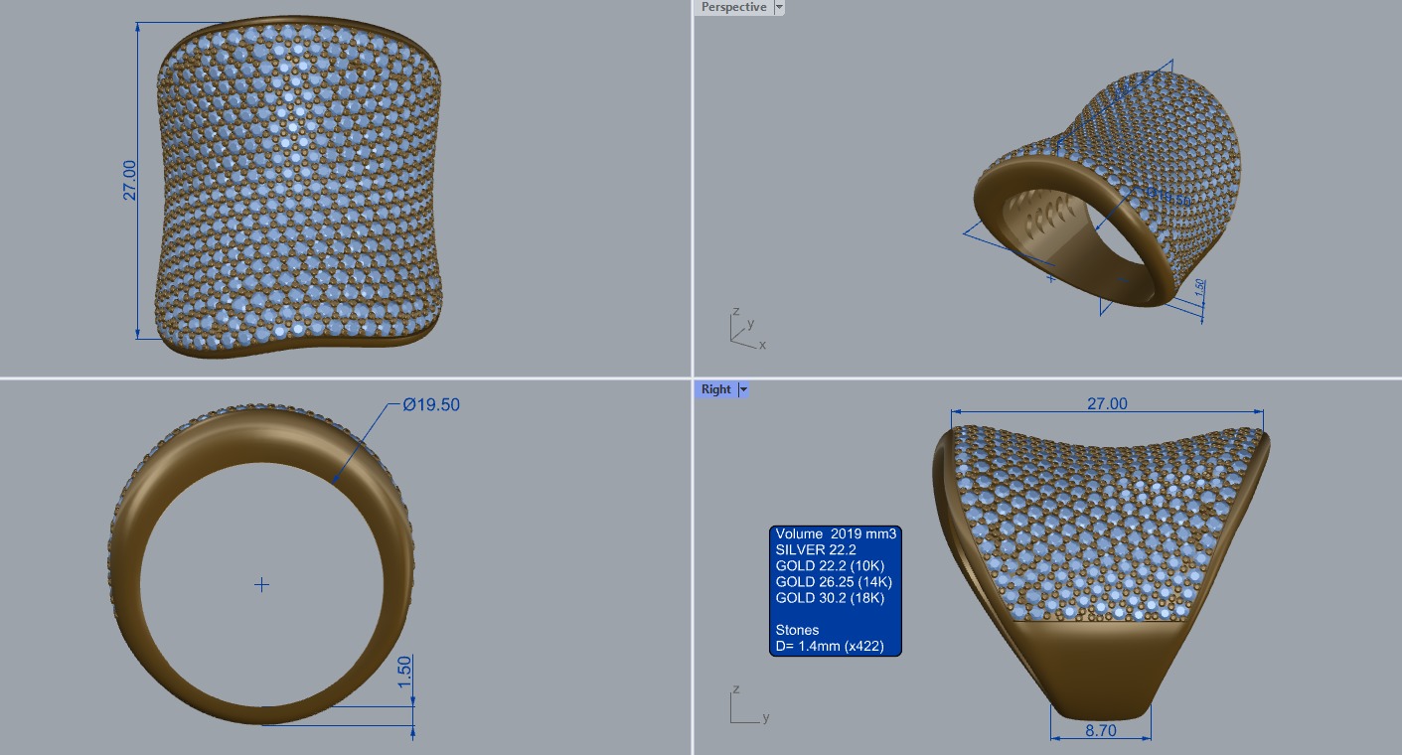Click the ZY axis icon in the Right view

click(x=748, y=704)
